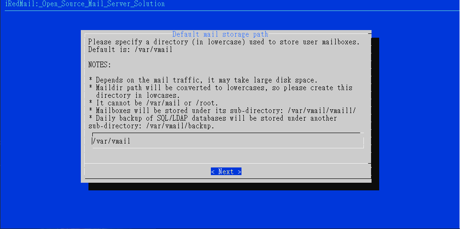Click the "directory in lowcases." text line
This screenshot has height=229, width=460.
(x=138, y=95)
